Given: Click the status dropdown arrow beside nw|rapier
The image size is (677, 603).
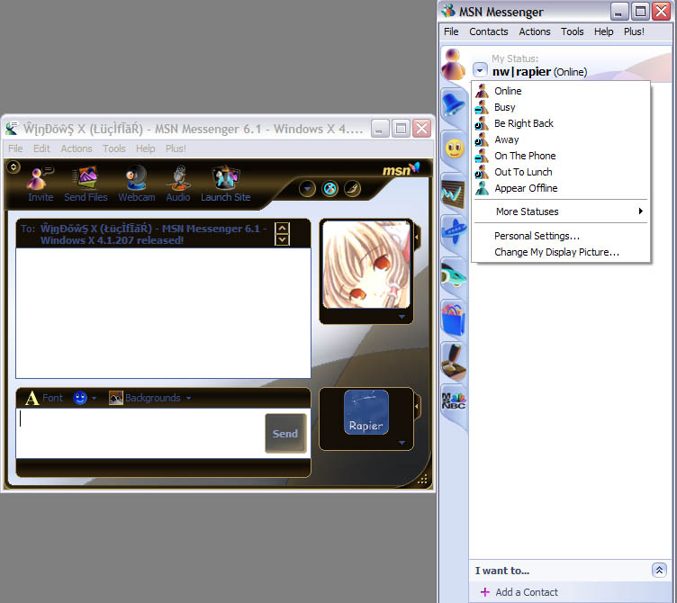Looking at the screenshot, I should (x=480, y=70).
